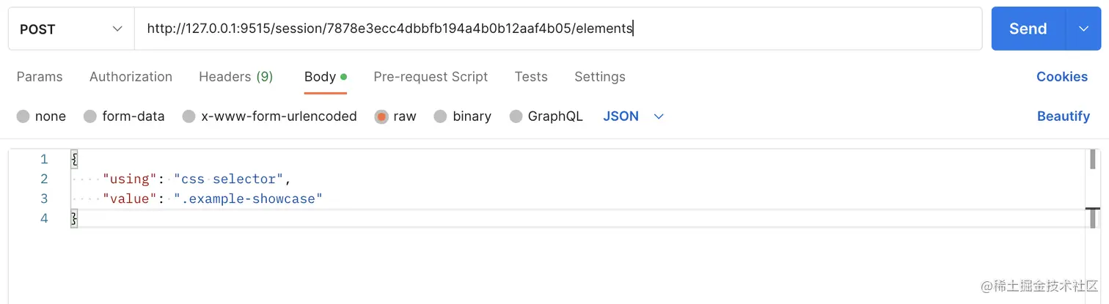The width and height of the screenshot is (1109, 304).
Task: Open the Authorization tab
Action: [x=131, y=77]
